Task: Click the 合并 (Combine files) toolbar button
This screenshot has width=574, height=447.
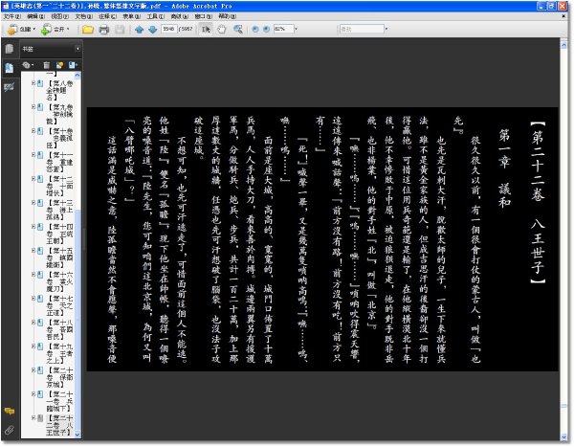Action: click(x=55, y=29)
